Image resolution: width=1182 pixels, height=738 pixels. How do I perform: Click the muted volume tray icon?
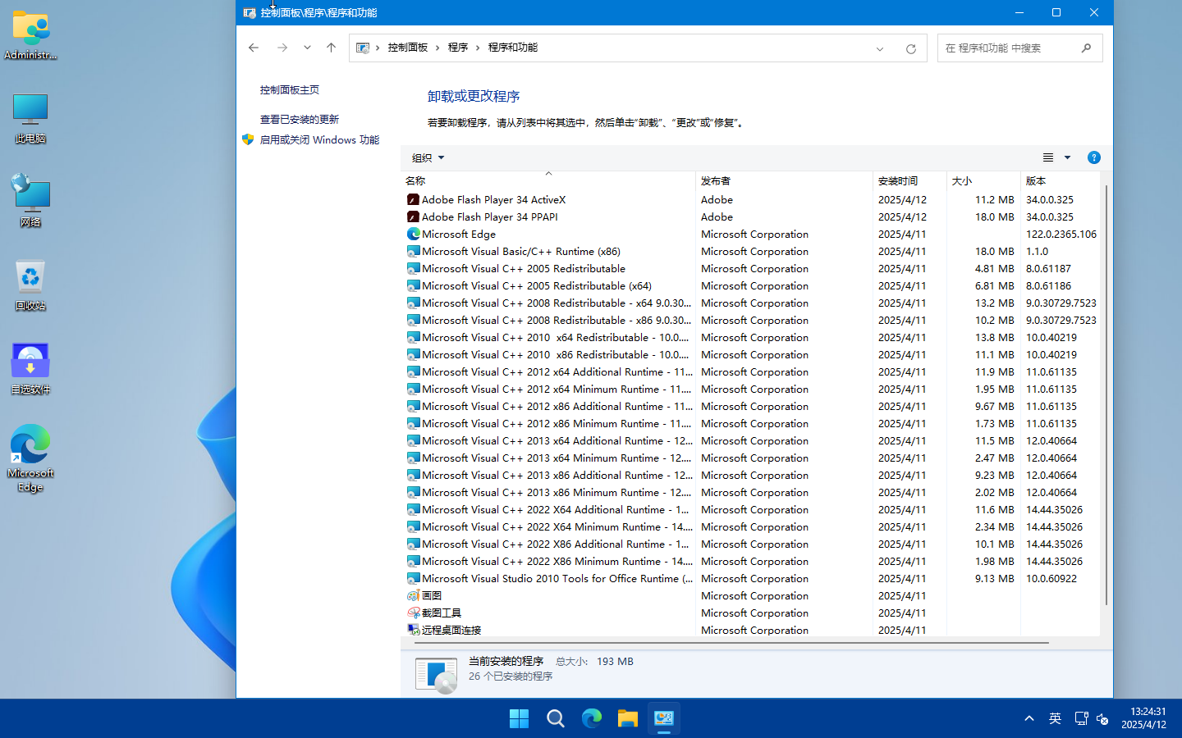tap(1102, 719)
